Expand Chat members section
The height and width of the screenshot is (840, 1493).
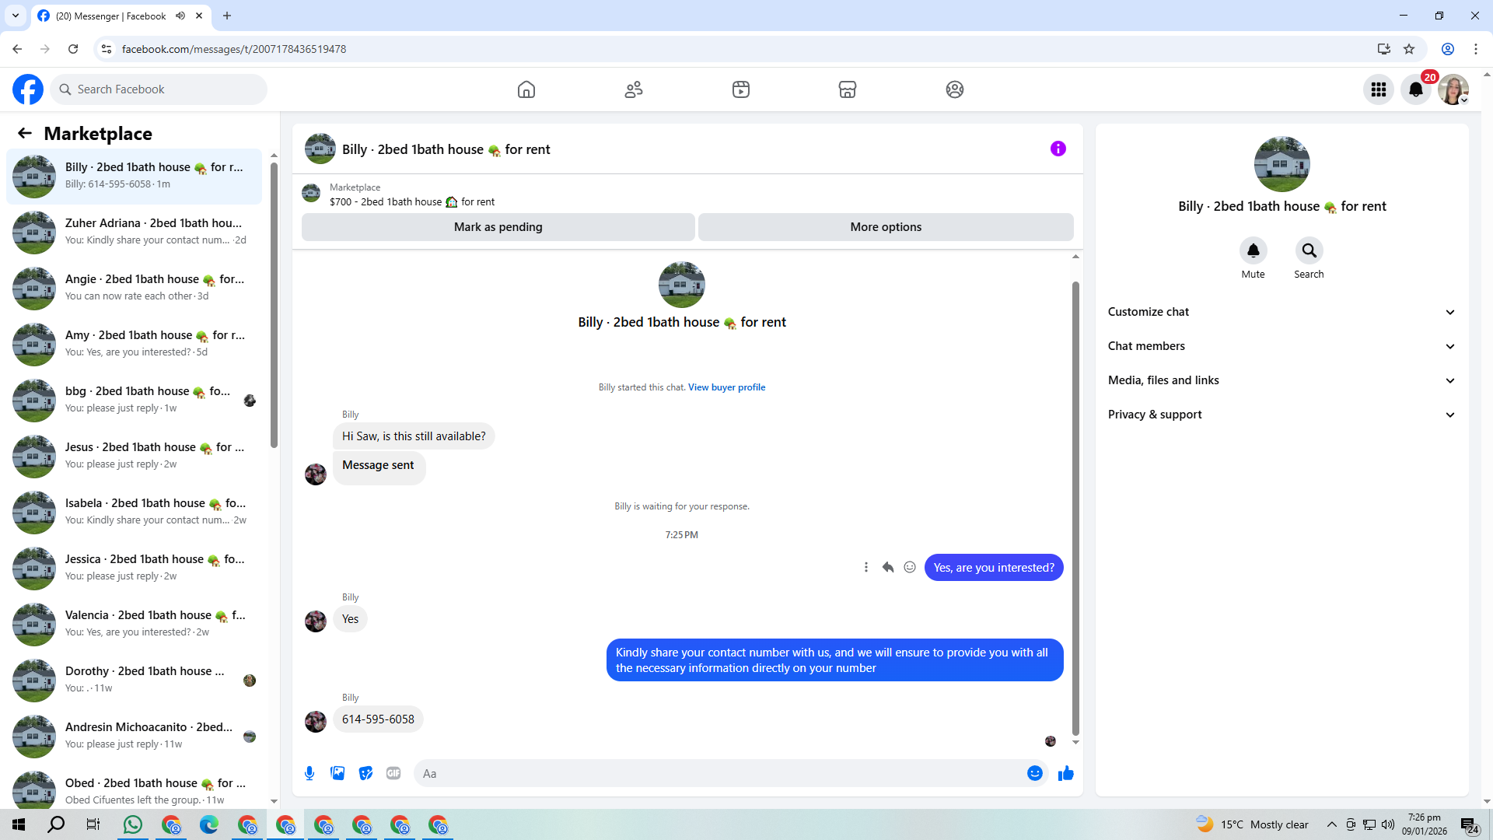1281,346
